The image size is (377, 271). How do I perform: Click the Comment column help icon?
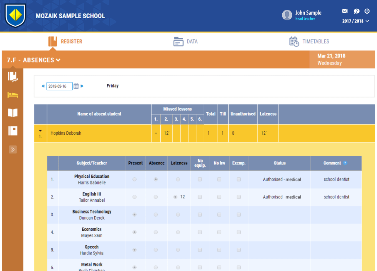coord(345,163)
